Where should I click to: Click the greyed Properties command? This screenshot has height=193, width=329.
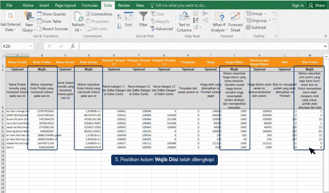pos(97,21)
